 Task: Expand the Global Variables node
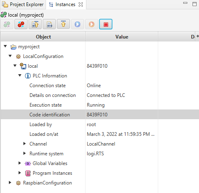(x=20, y=163)
